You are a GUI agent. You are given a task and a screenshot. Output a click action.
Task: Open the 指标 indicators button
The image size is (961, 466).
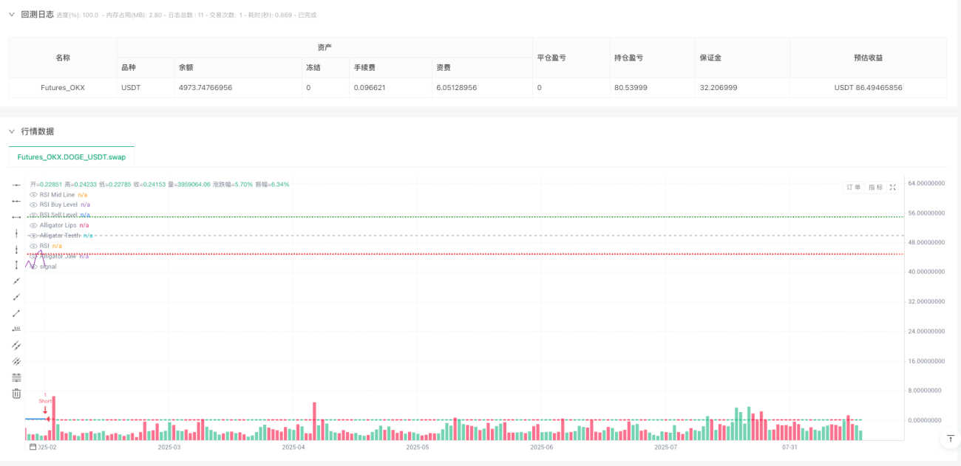tap(875, 188)
